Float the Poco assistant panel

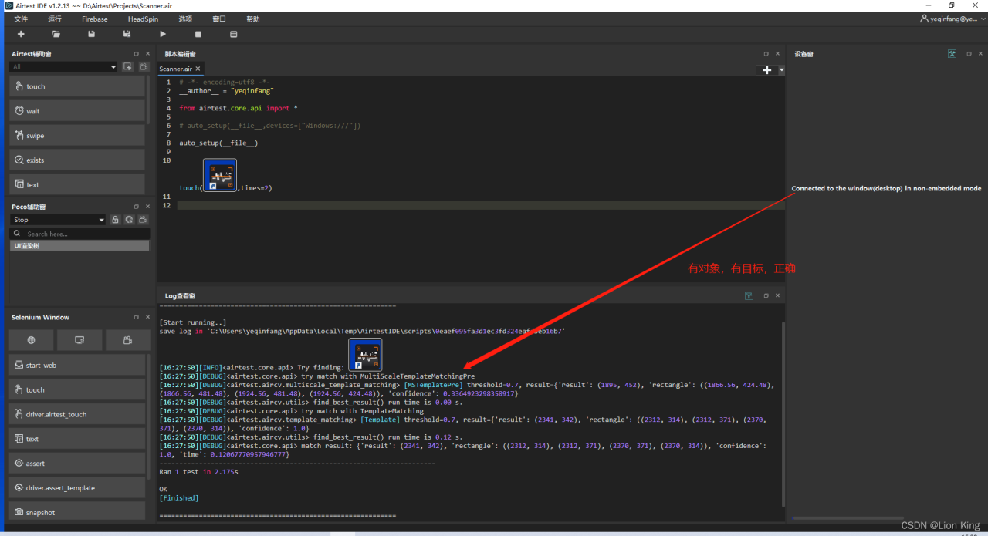(x=136, y=207)
